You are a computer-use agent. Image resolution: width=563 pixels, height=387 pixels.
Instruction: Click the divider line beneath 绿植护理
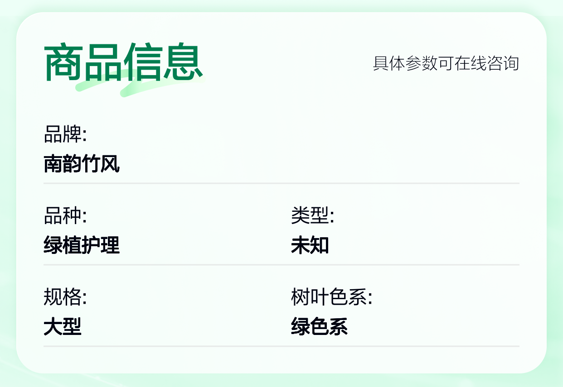(x=281, y=265)
